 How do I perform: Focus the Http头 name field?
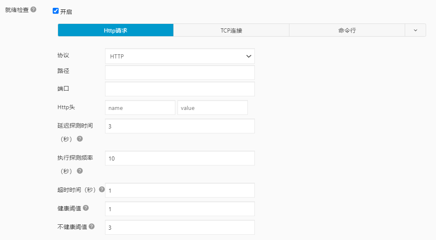point(140,107)
